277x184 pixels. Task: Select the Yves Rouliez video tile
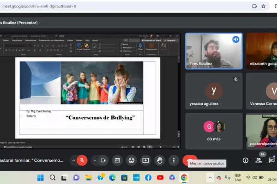(x=214, y=51)
